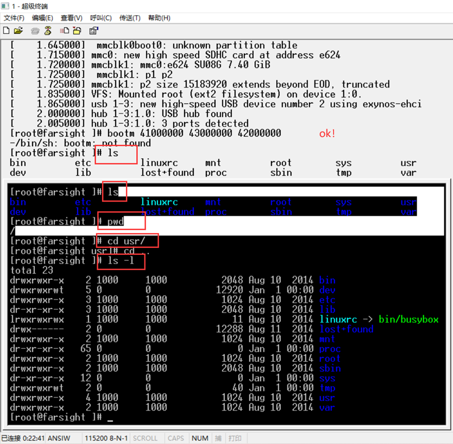
Task: Click the green 'bin/busybox' link target
Action: point(408,319)
